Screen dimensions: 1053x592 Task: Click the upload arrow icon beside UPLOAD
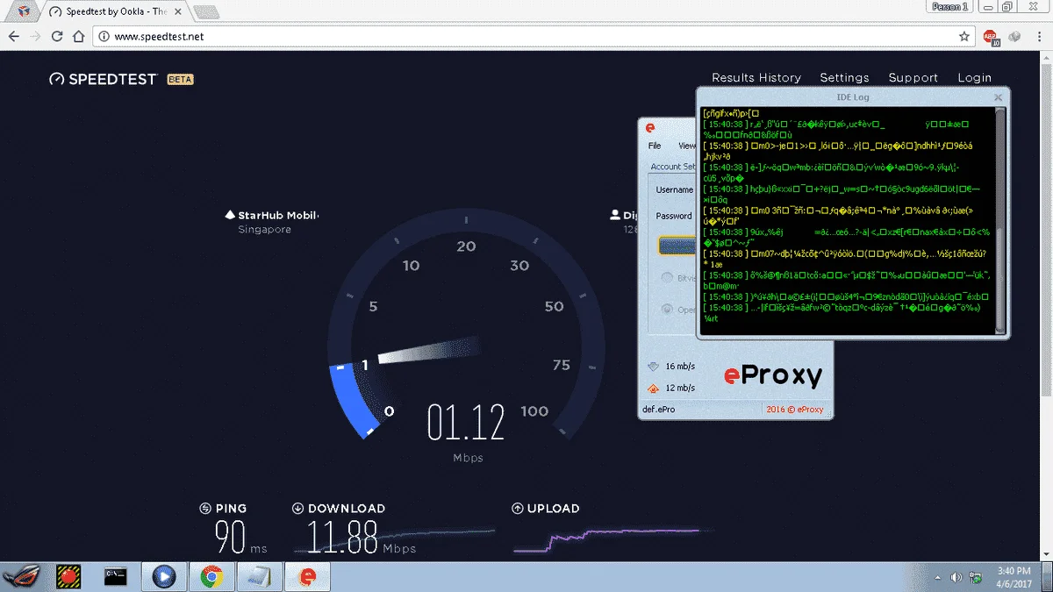coord(518,509)
